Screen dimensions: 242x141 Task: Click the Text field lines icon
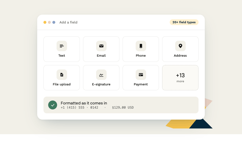pyautogui.click(x=62, y=46)
